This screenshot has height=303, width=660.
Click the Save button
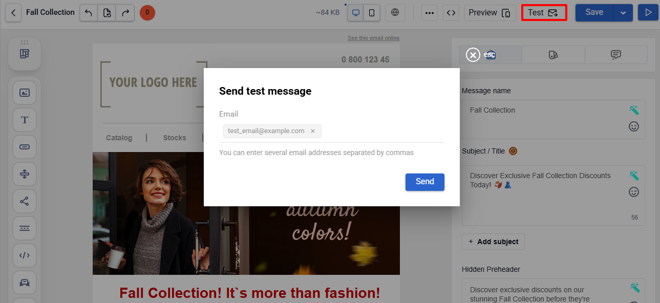tap(594, 13)
